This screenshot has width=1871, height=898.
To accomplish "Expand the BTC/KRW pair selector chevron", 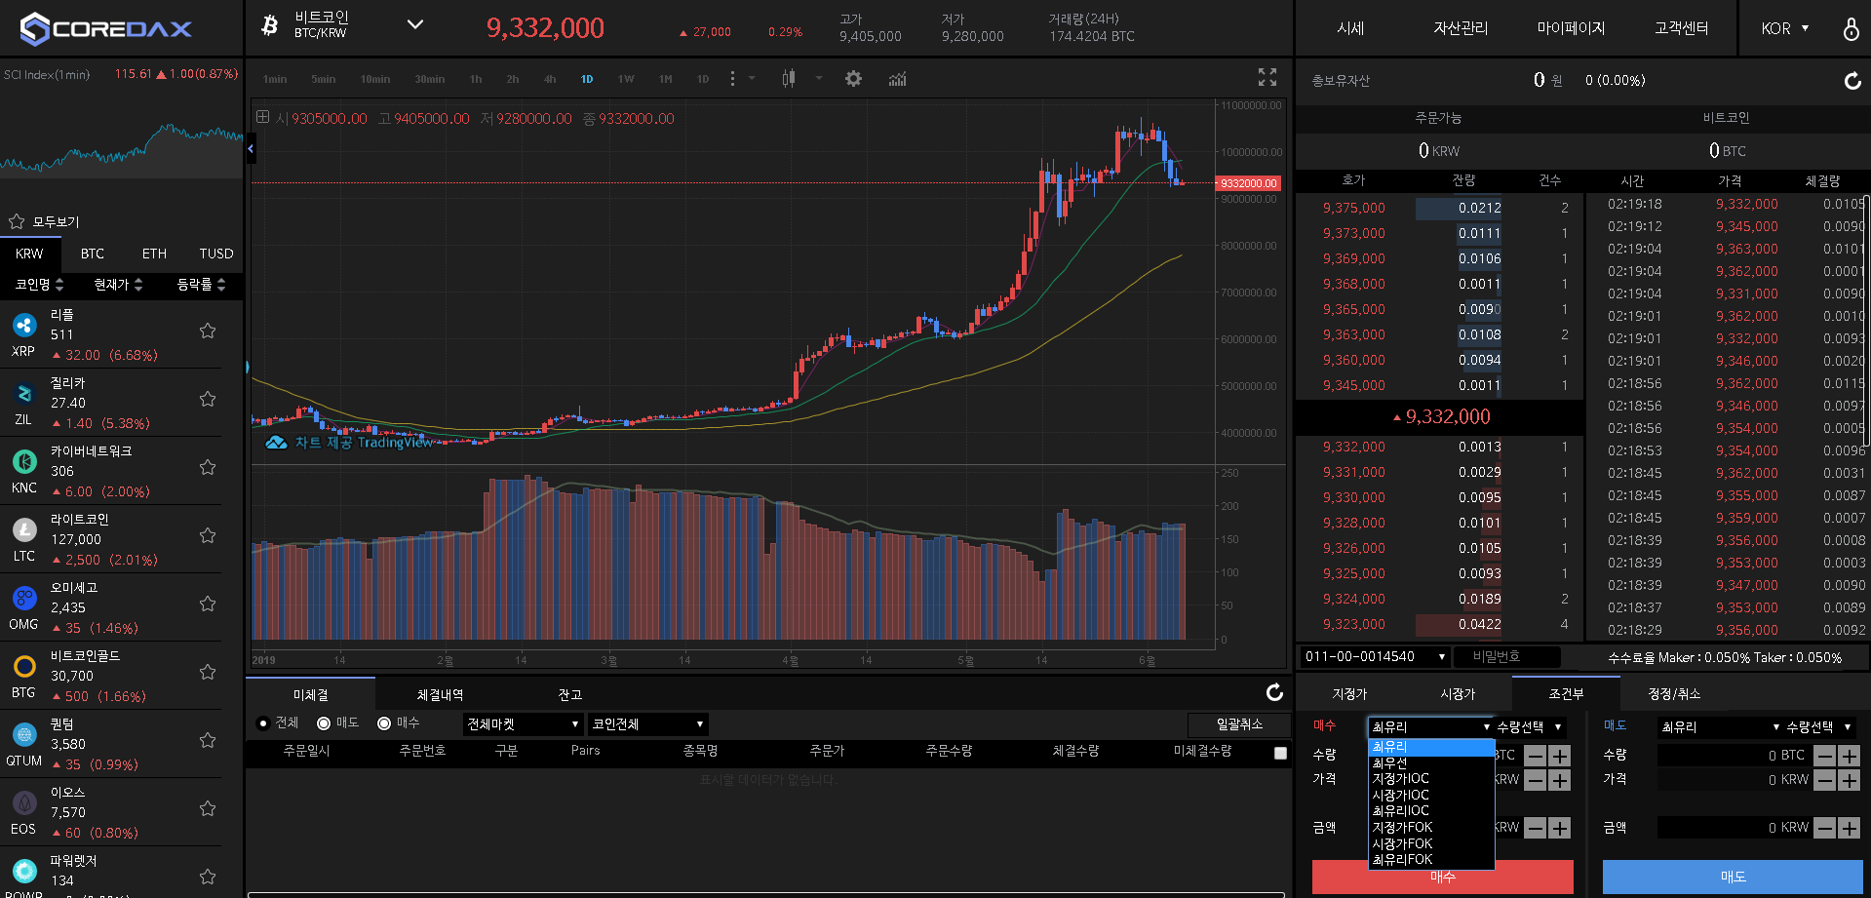I will [x=415, y=24].
